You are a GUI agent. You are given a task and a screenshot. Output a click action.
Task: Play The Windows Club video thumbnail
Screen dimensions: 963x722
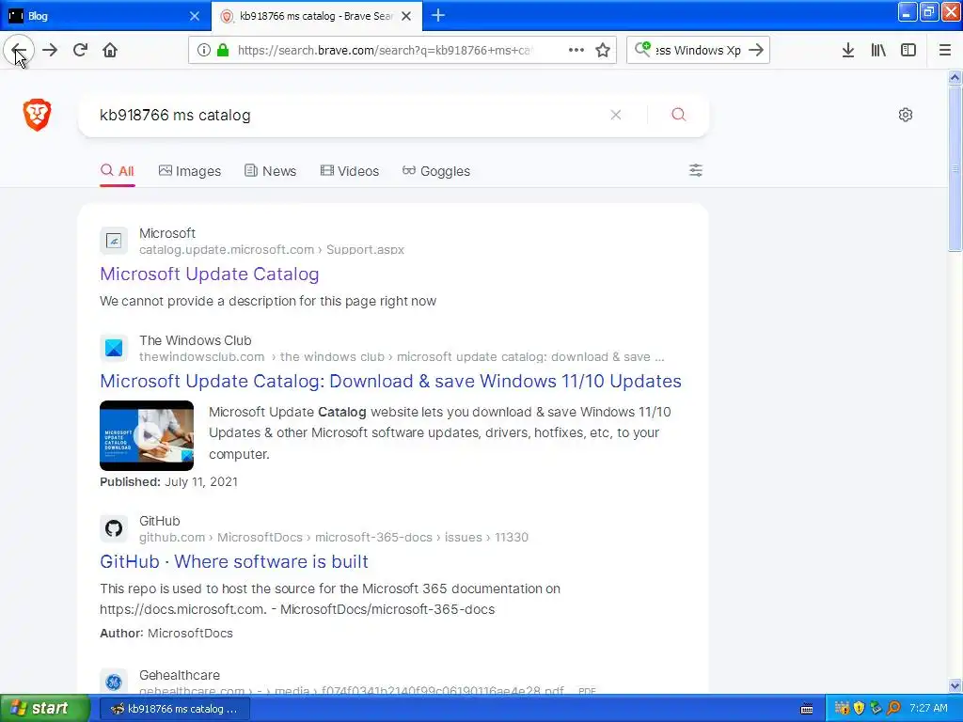147,436
